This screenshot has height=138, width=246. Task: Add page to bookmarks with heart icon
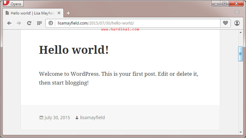[x=225, y=23]
